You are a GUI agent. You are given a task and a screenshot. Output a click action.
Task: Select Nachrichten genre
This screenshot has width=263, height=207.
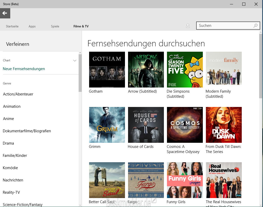pos(13,180)
